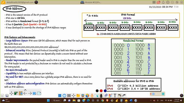Click the Windows logo in drawing toolbar
The image size is (184, 103).
click(60, 96)
